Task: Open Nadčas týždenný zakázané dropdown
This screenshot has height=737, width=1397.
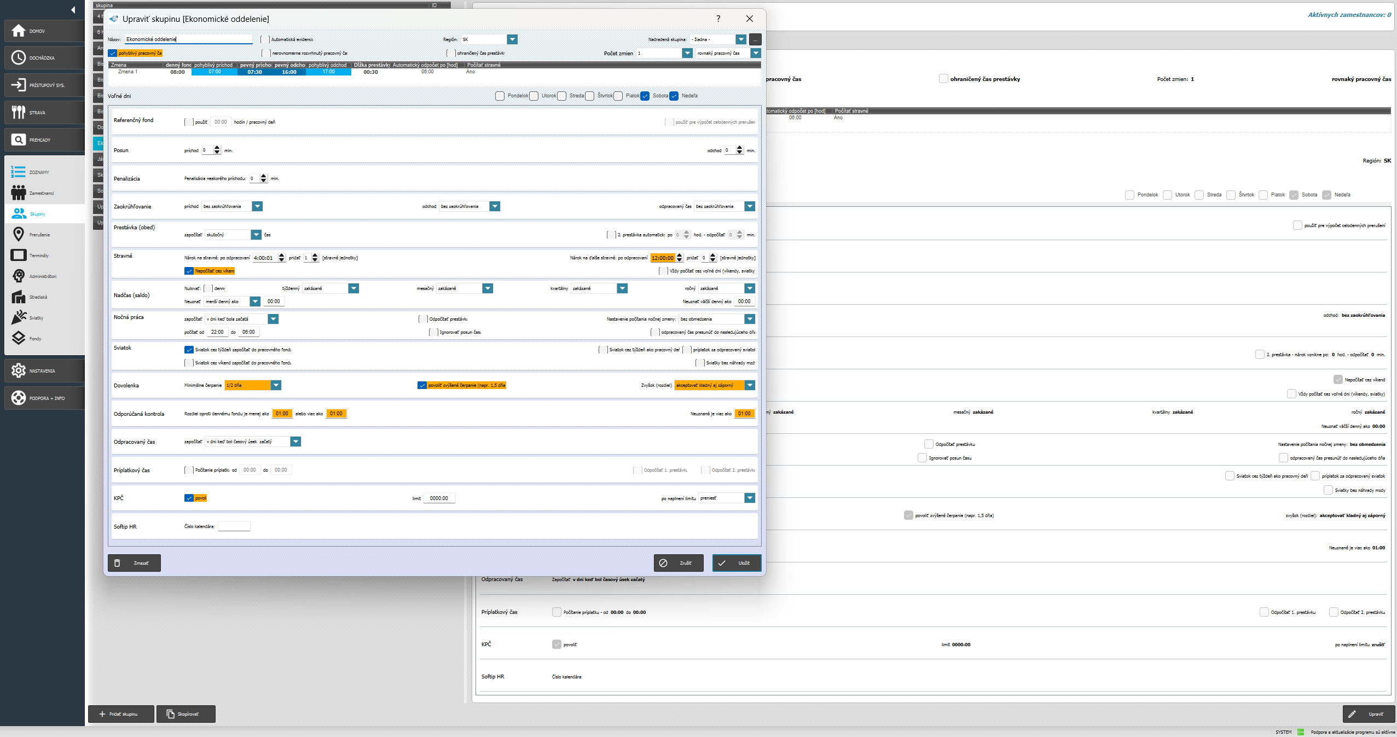Action: point(353,288)
